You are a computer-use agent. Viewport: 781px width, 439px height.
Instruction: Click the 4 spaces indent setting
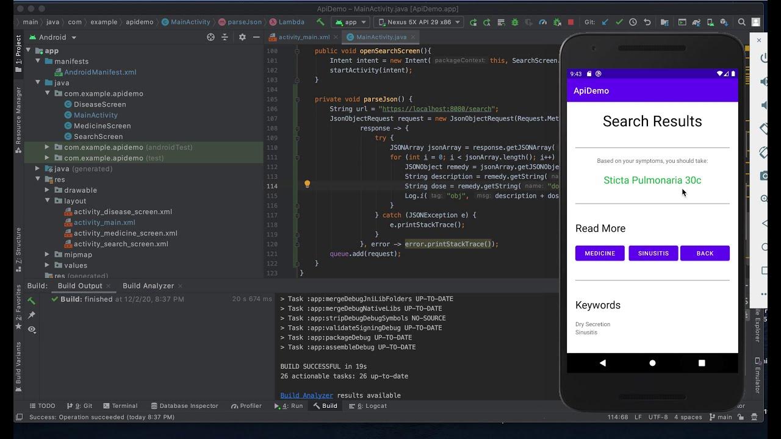coord(688,417)
